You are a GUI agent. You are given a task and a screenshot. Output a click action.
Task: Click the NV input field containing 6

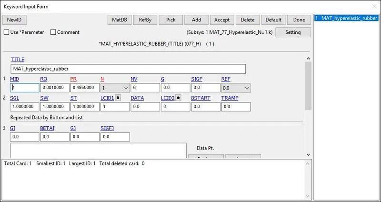click(x=145, y=88)
